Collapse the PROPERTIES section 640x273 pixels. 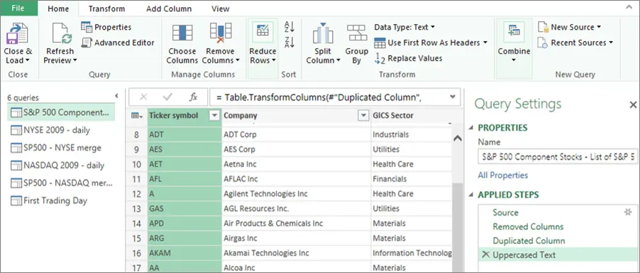pos(471,128)
